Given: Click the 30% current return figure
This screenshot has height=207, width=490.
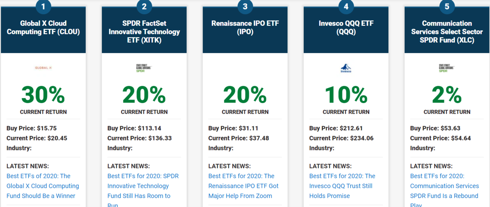Looking at the screenshot, I should click(x=43, y=95).
